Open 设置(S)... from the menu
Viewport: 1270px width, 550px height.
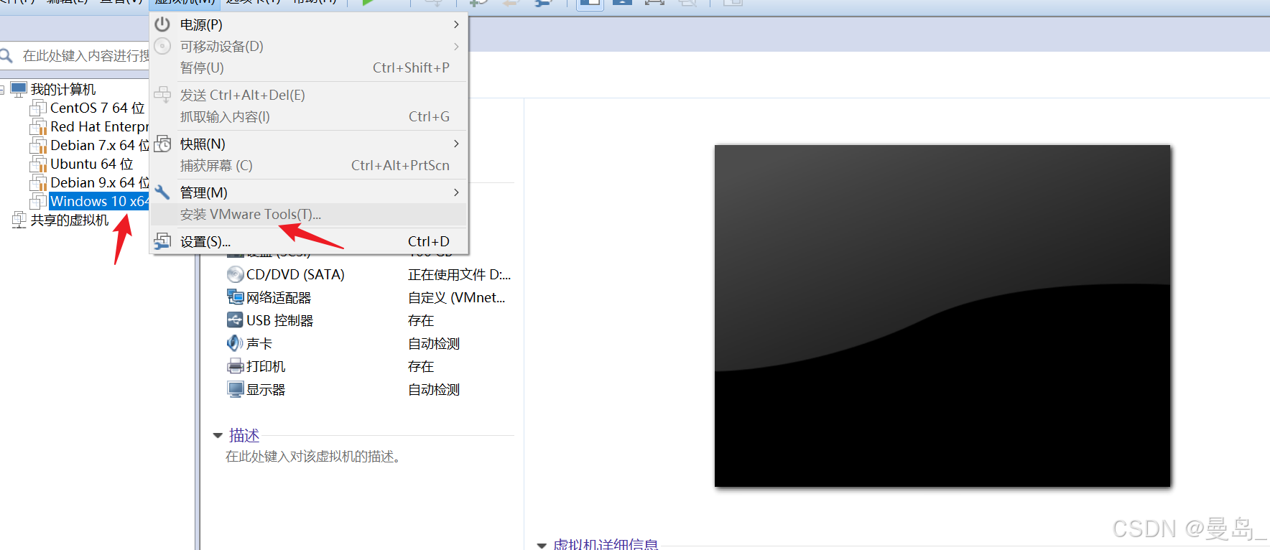[x=309, y=241]
